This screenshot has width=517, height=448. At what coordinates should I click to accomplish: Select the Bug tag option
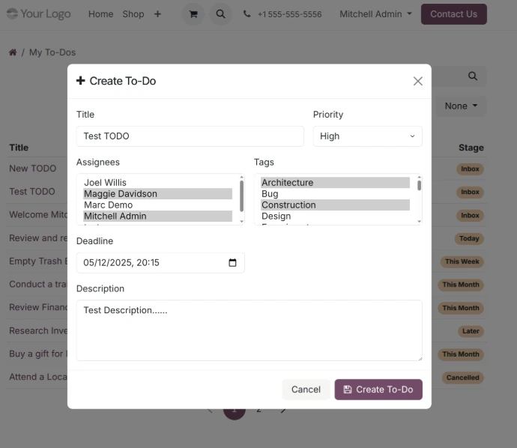pyautogui.click(x=270, y=193)
